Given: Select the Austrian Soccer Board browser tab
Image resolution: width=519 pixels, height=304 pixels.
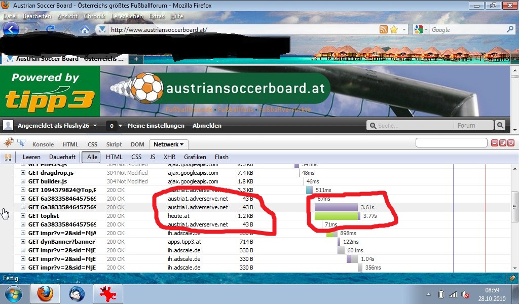Looking at the screenshot, I should pos(64,59).
